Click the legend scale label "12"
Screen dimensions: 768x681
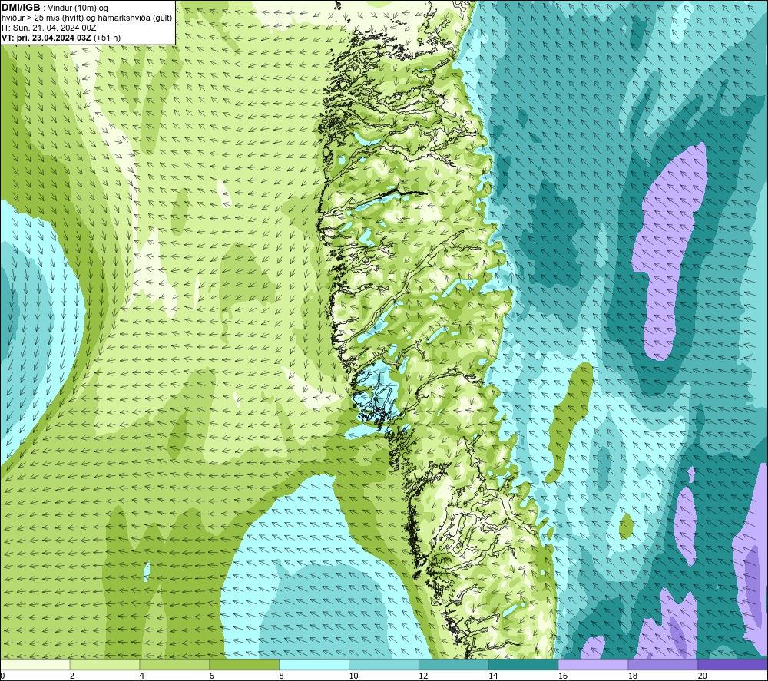click(423, 676)
